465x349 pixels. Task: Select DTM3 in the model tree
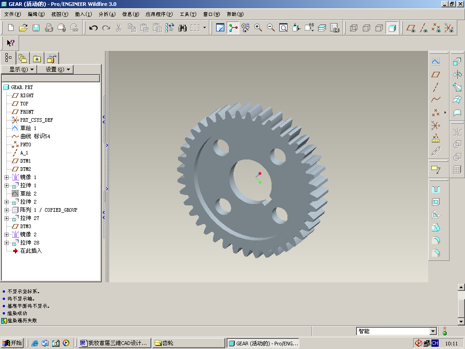25,226
